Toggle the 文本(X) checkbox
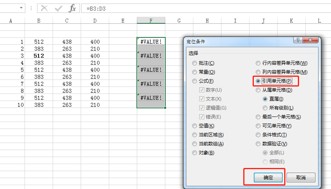 [x=210, y=99]
